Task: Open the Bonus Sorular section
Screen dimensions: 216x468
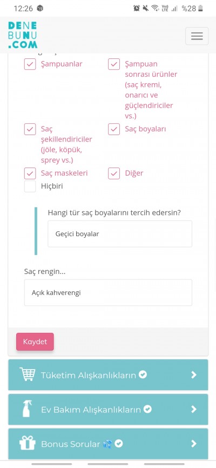Action: (x=108, y=444)
